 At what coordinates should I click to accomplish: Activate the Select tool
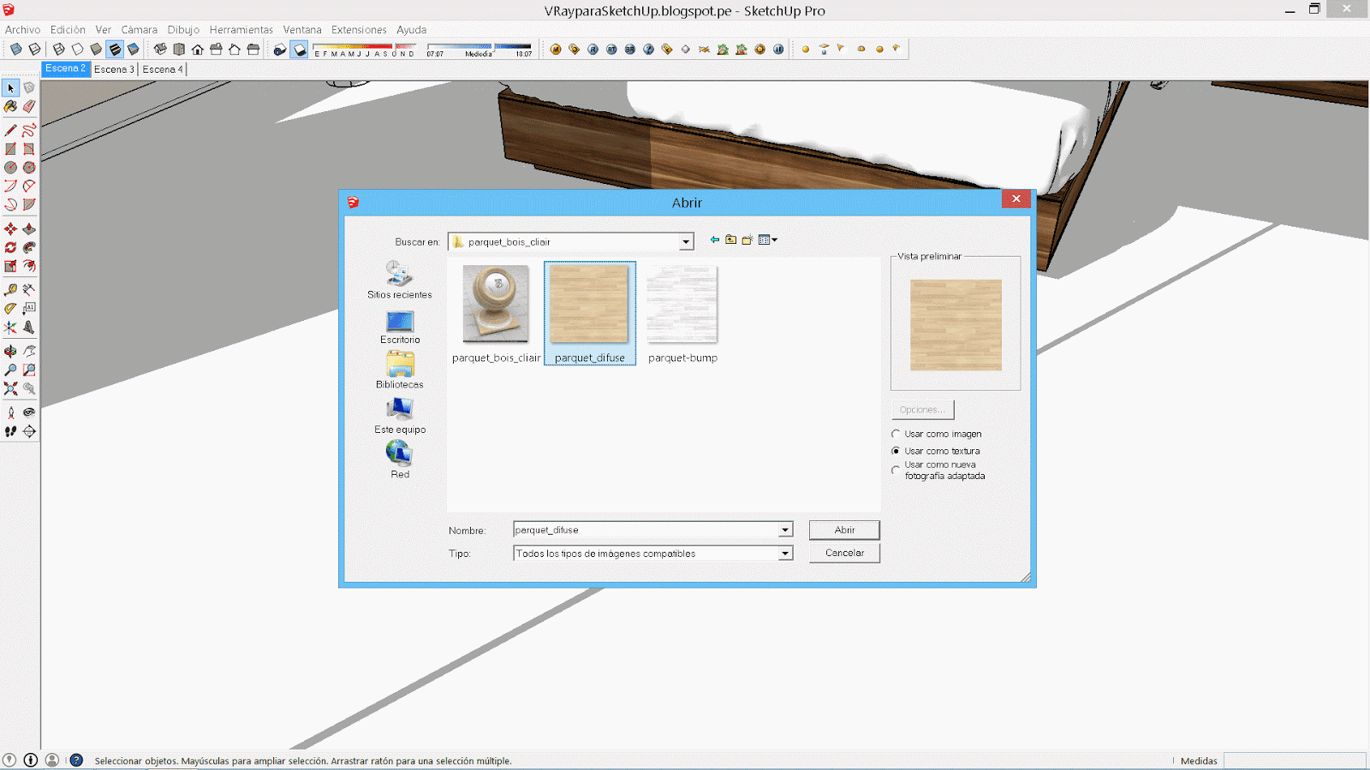pyautogui.click(x=10, y=87)
